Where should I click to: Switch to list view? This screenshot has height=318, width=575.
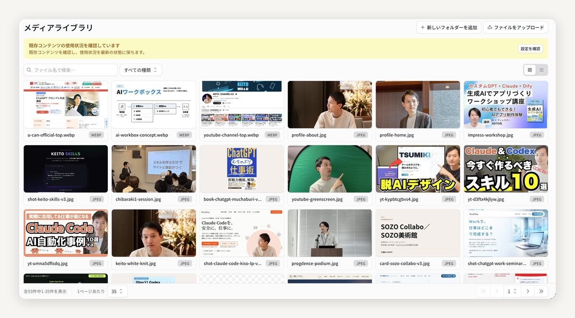pos(541,70)
